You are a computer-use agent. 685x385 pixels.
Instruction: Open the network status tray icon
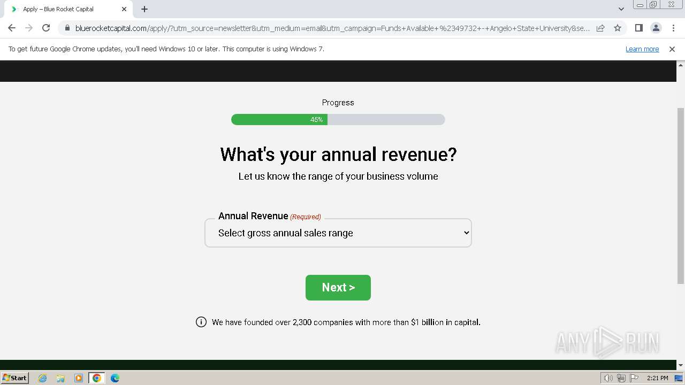click(621, 378)
